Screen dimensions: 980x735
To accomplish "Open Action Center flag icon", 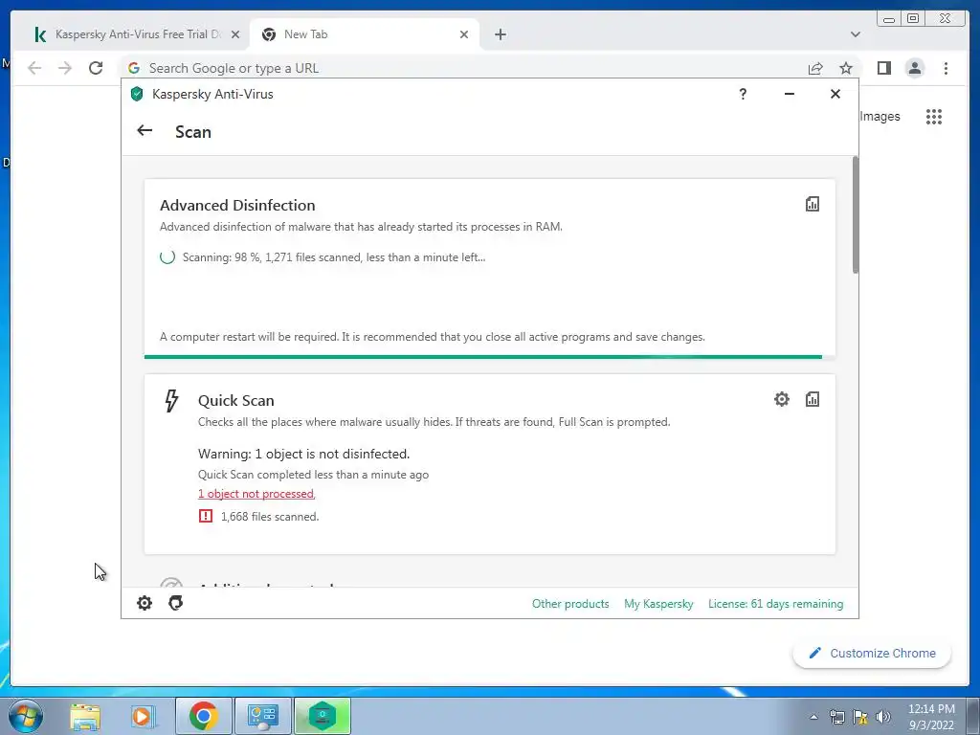I will point(860,717).
